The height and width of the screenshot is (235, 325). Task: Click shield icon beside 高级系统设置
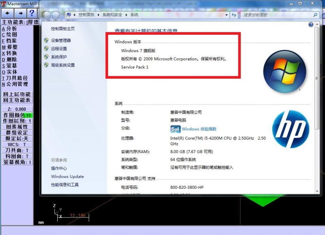tap(46, 65)
